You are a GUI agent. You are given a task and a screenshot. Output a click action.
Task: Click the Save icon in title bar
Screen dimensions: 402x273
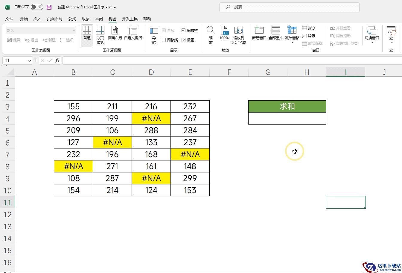pos(49,7)
